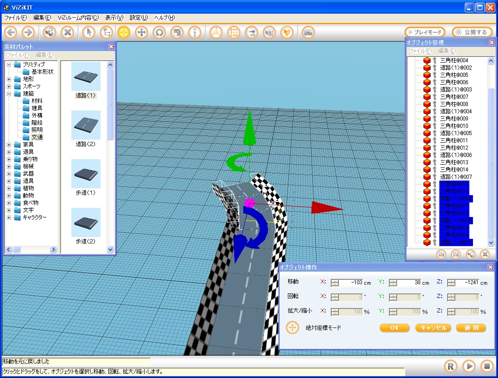Click the camera snapshot icon

click(x=308, y=32)
